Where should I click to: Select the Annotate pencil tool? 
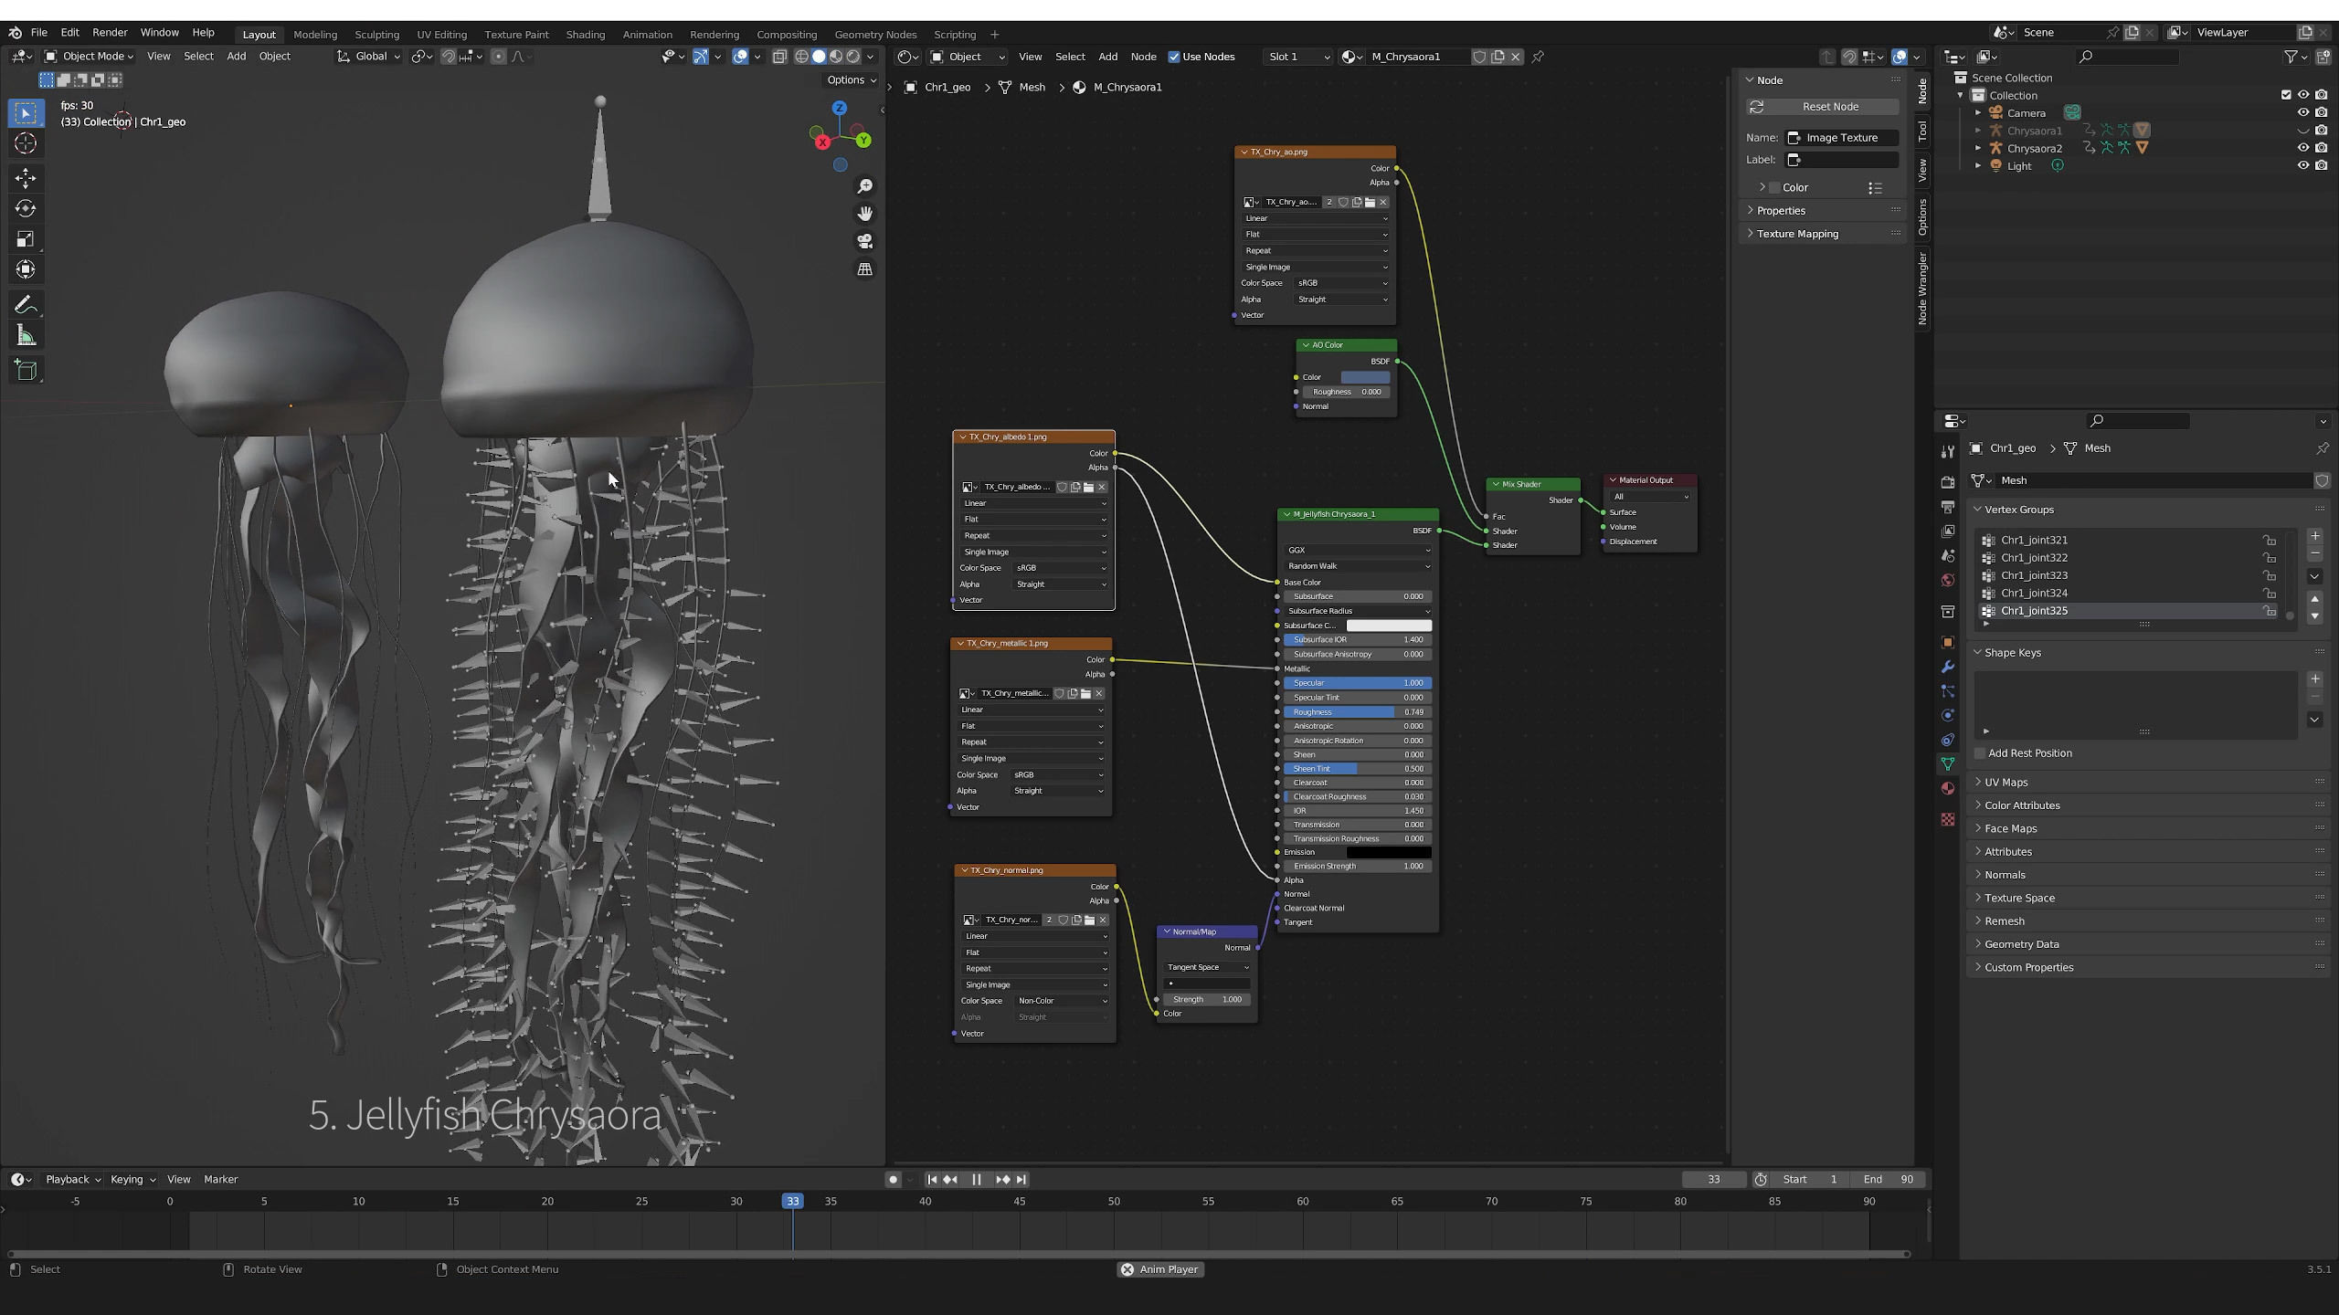point(26,304)
